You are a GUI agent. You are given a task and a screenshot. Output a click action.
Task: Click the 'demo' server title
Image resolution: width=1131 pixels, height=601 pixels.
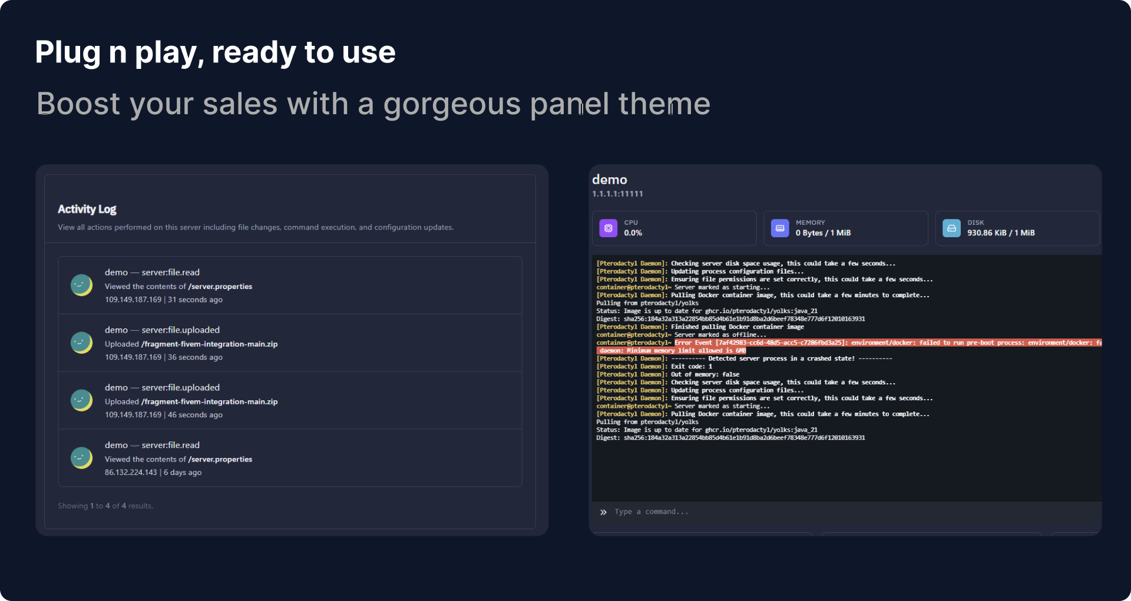click(x=609, y=180)
